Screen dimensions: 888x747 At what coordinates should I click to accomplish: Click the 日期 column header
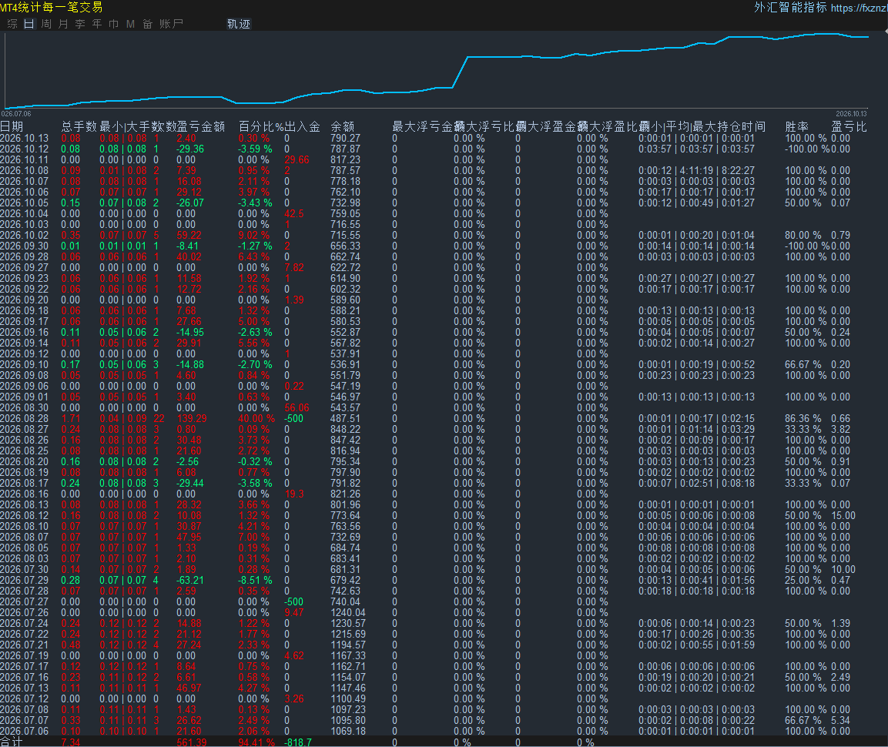(x=12, y=126)
